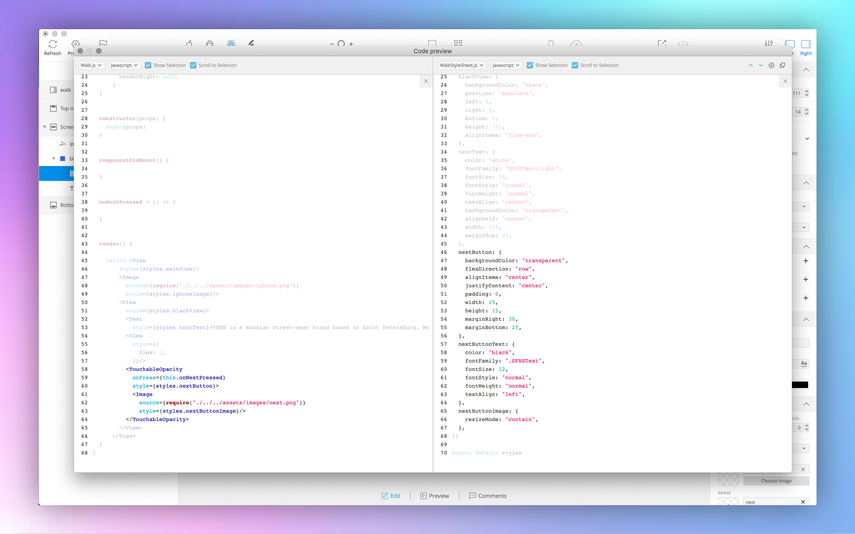
Task: Click the device preview phone icon
Action: point(551,43)
